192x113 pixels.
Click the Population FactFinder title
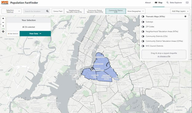24,2
